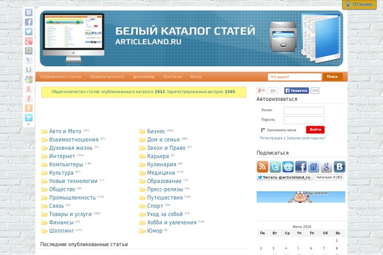Share via Yandex Я icon in the side share bar

tap(29, 89)
